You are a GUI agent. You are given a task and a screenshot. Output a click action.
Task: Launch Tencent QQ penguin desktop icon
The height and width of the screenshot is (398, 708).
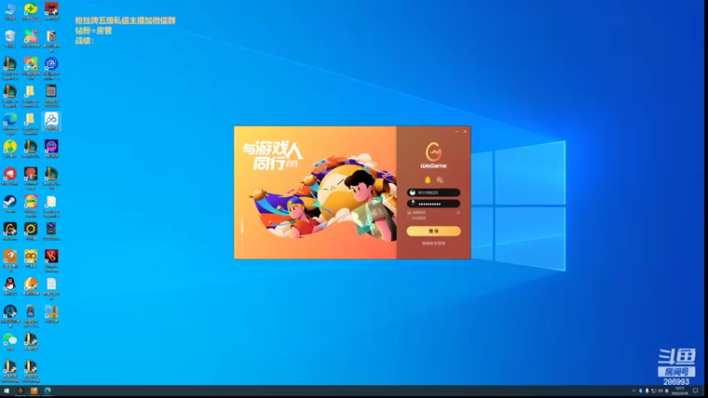[x=10, y=287]
